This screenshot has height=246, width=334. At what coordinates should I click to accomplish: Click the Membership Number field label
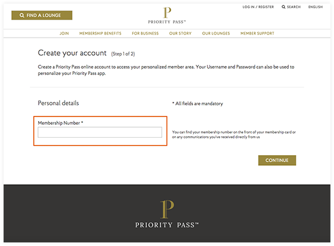pos(60,123)
